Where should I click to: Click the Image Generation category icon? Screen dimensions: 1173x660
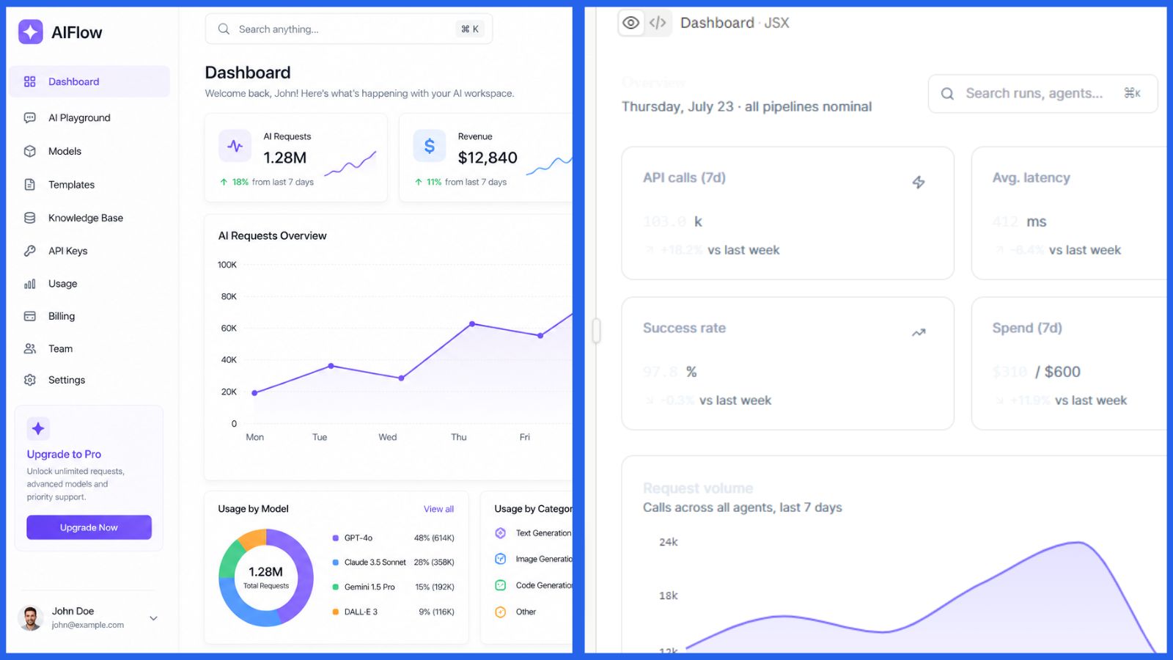[x=501, y=559]
